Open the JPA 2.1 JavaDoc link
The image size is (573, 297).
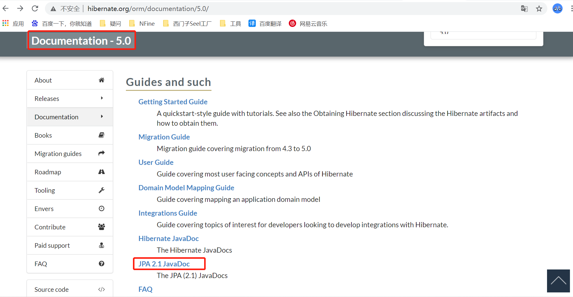(x=164, y=264)
